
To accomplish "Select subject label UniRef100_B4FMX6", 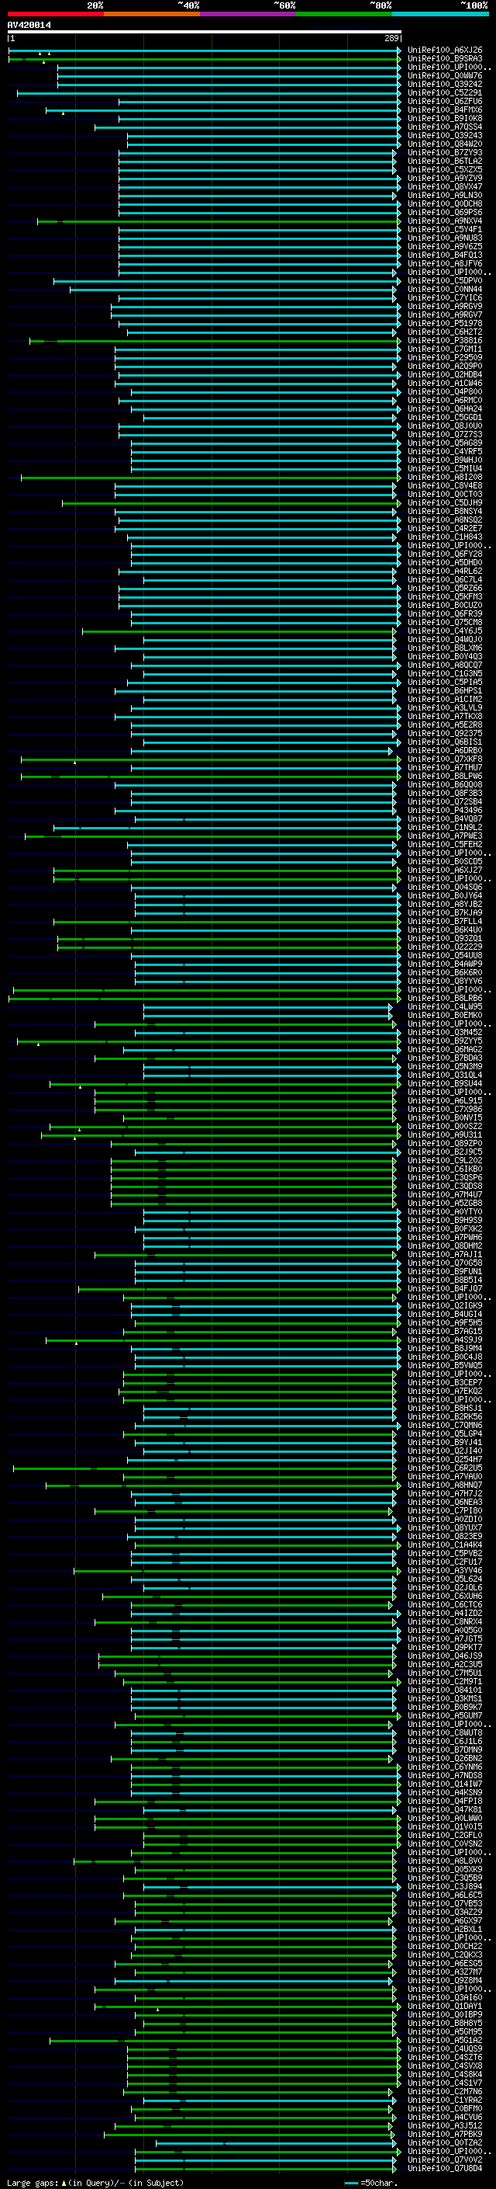I will [x=445, y=109].
